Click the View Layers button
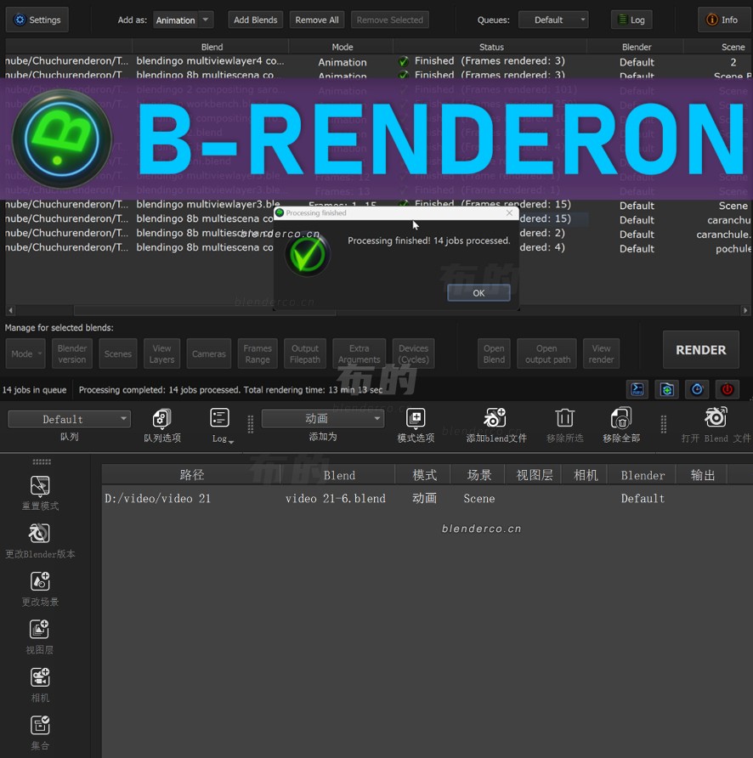The width and height of the screenshot is (753, 758). click(161, 354)
